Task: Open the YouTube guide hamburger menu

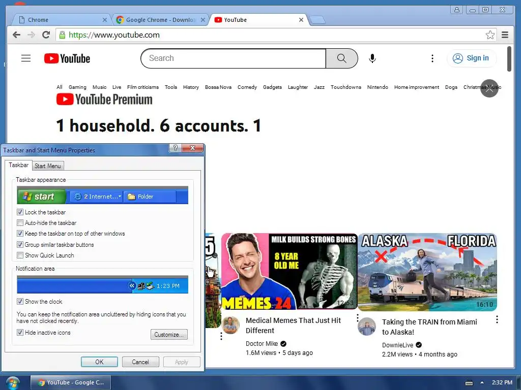Action: (26, 58)
